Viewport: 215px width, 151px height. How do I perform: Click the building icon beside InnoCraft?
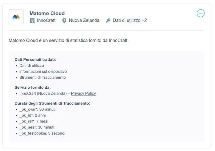(32, 20)
